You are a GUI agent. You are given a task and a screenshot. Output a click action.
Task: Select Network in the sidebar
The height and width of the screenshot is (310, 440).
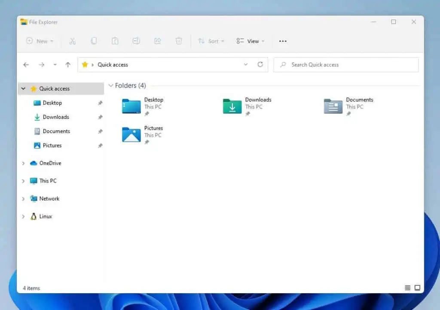49,198
